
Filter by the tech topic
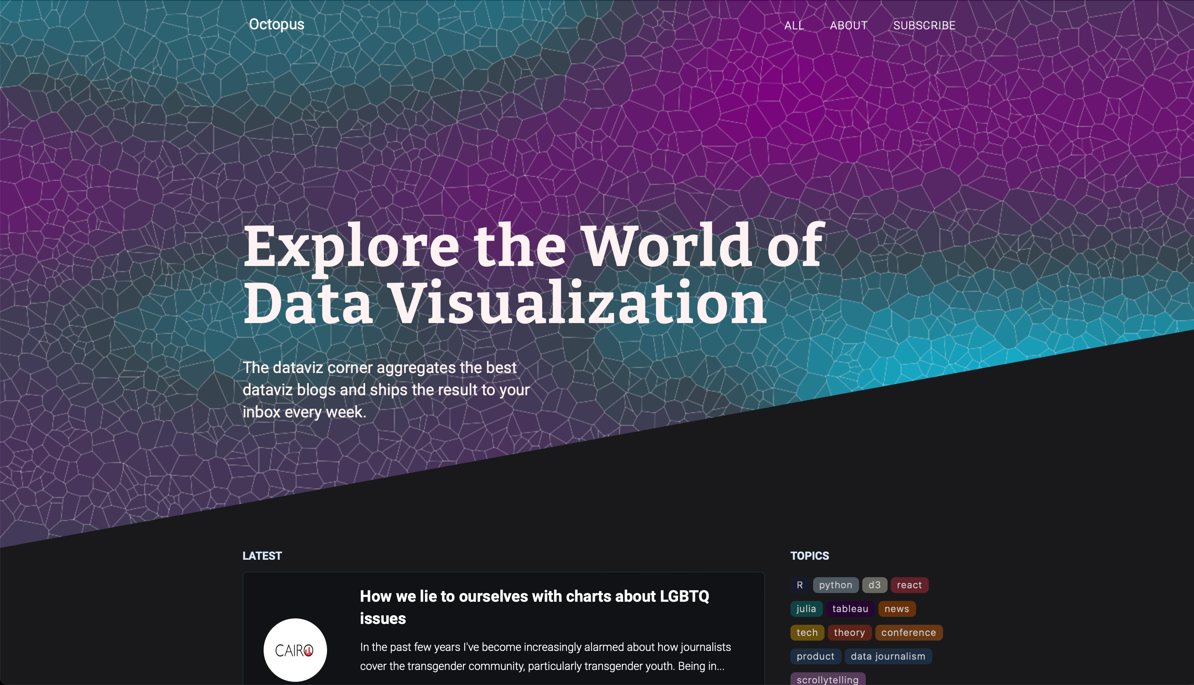point(807,632)
